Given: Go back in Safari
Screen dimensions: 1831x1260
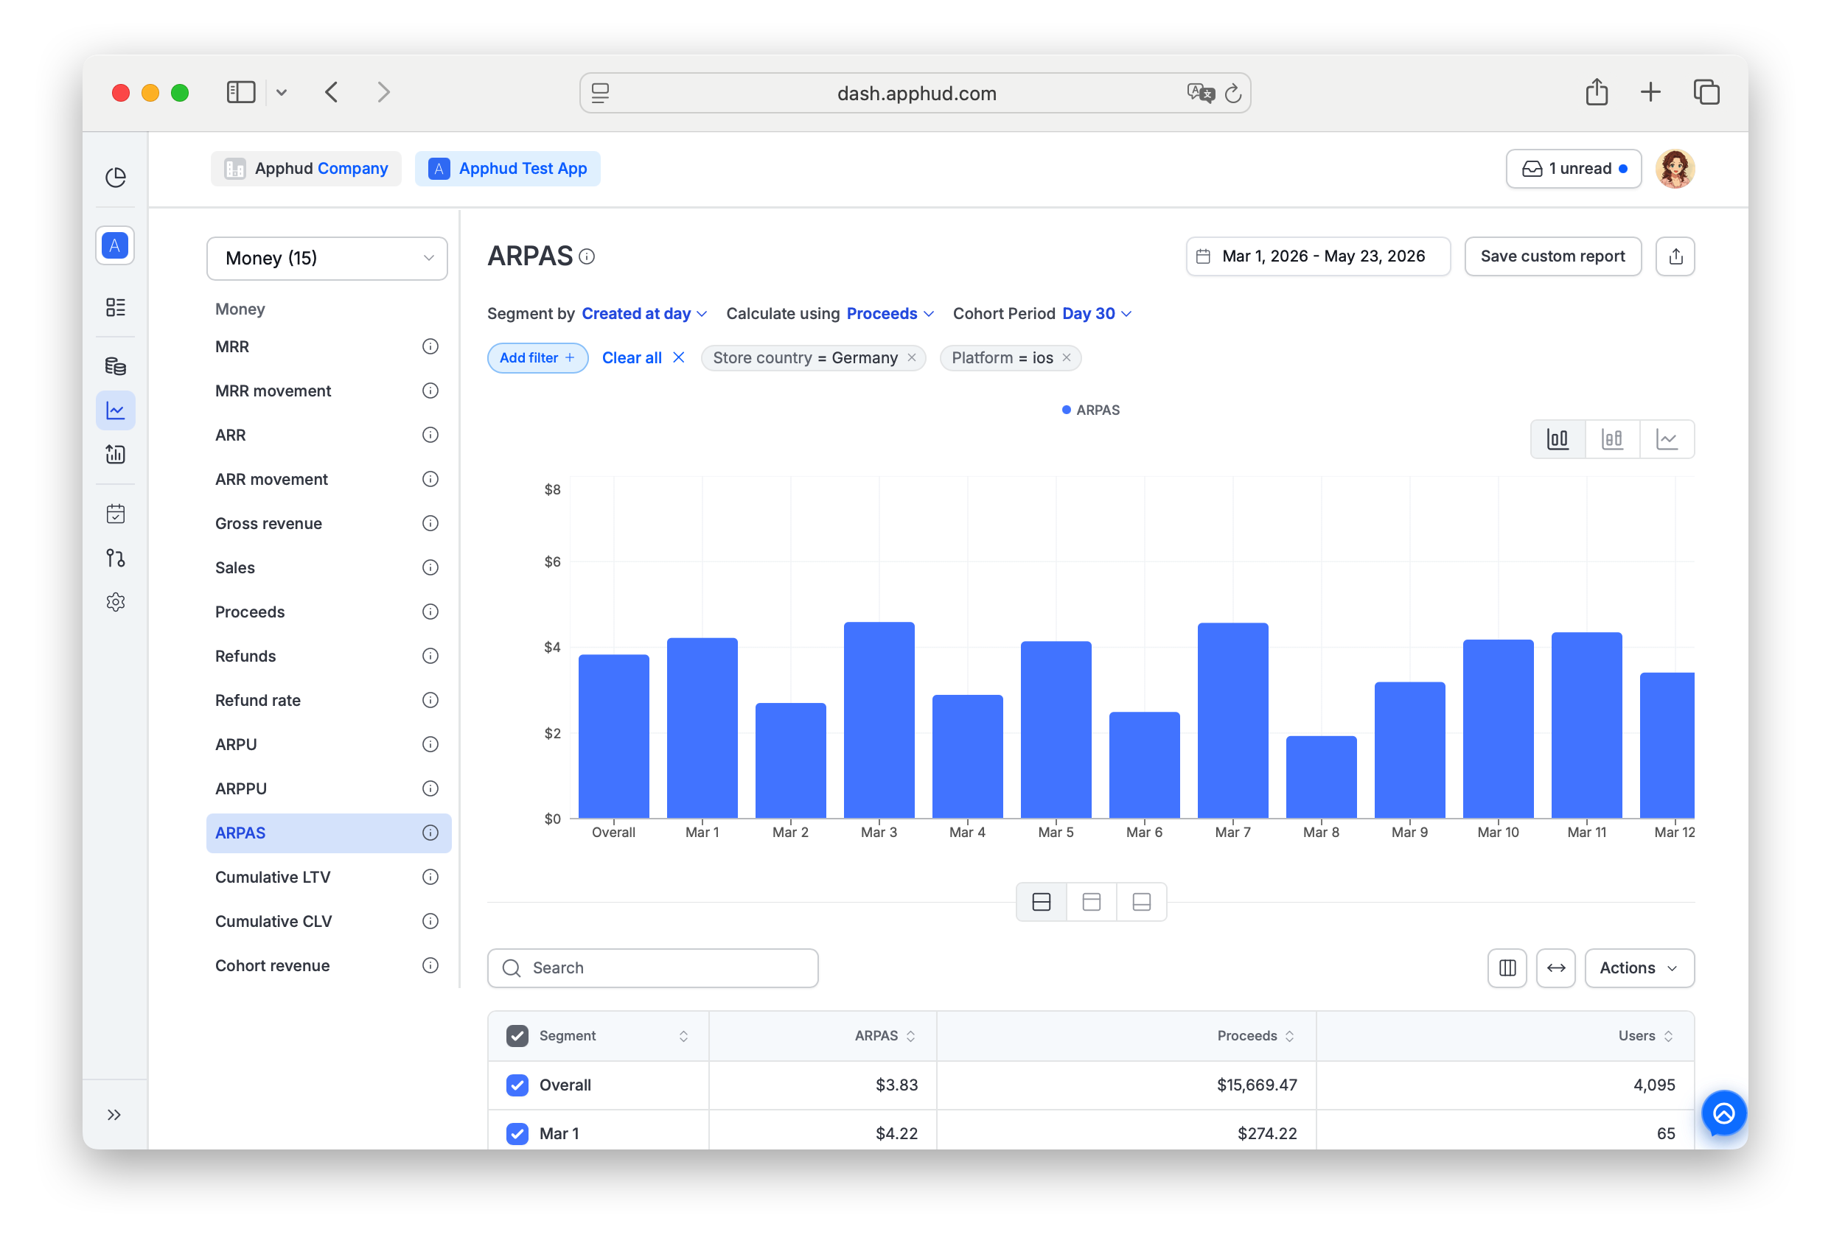Looking at the screenshot, I should pos(332,92).
